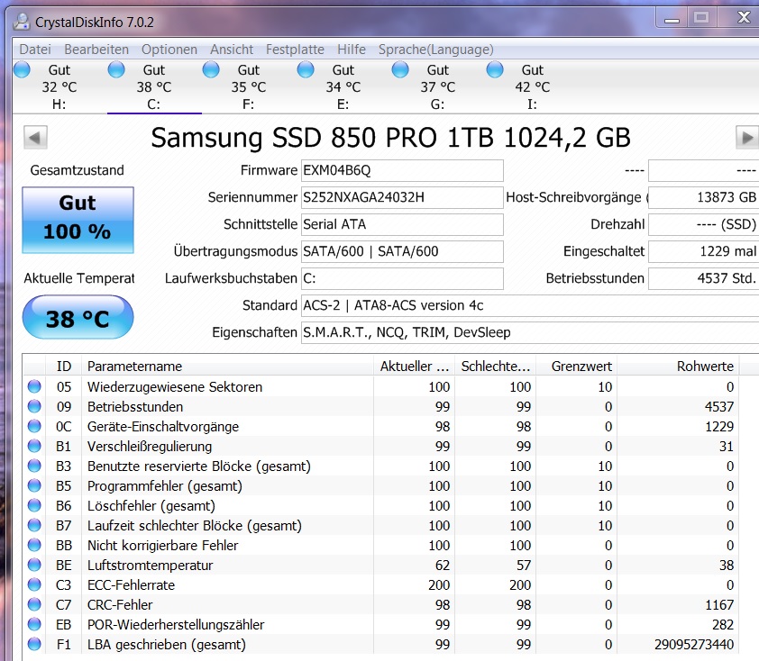The image size is (759, 661).
Task: Click the Laufwerksbuchstaben field C:
Action: coord(402,279)
